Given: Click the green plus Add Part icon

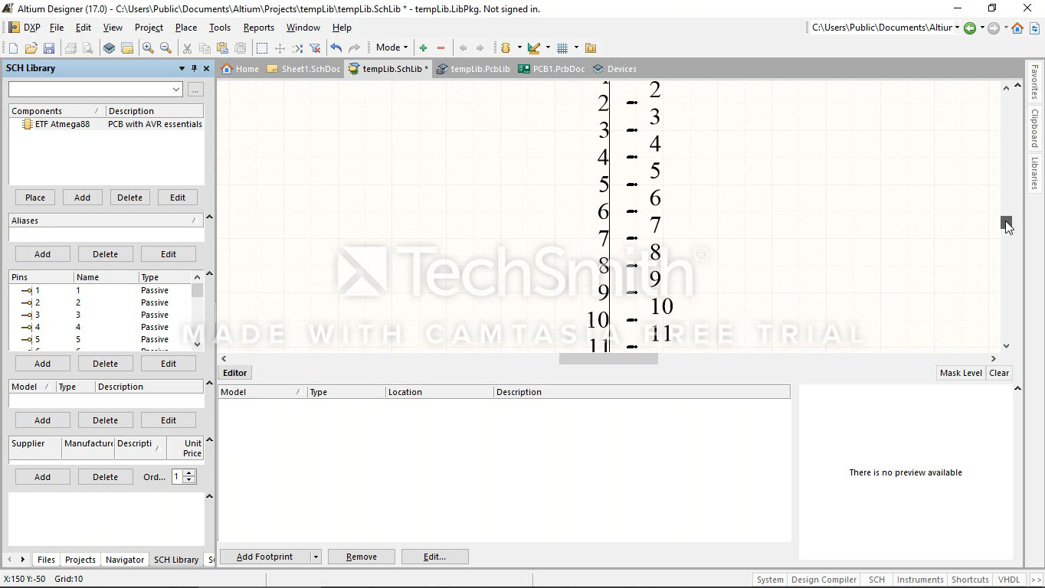Looking at the screenshot, I should (x=423, y=48).
